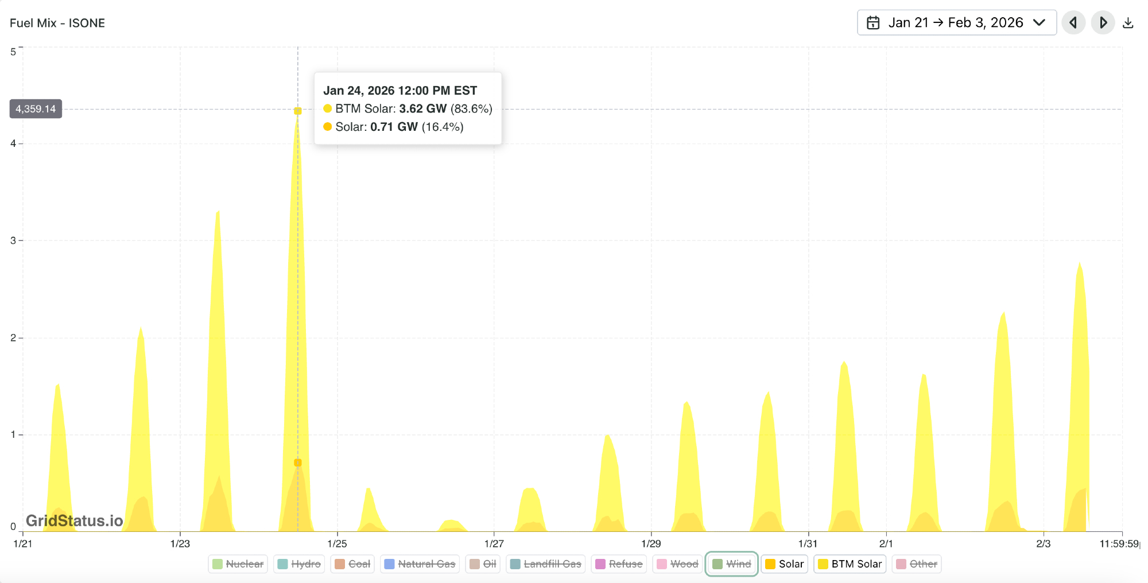Image resolution: width=1148 pixels, height=583 pixels.
Task: Advance to next date range arrow
Action: click(1103, 23)
